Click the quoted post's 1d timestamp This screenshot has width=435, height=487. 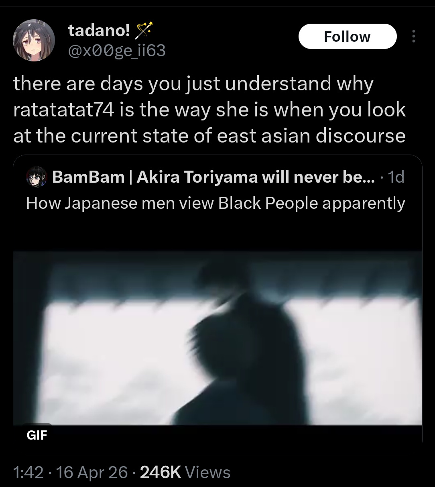[396, 177]
